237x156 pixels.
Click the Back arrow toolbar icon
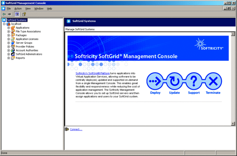4,14
